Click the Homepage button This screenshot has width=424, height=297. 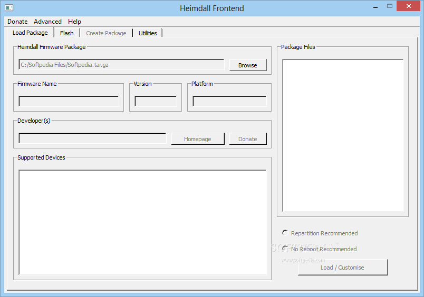(x=198, y=139)
